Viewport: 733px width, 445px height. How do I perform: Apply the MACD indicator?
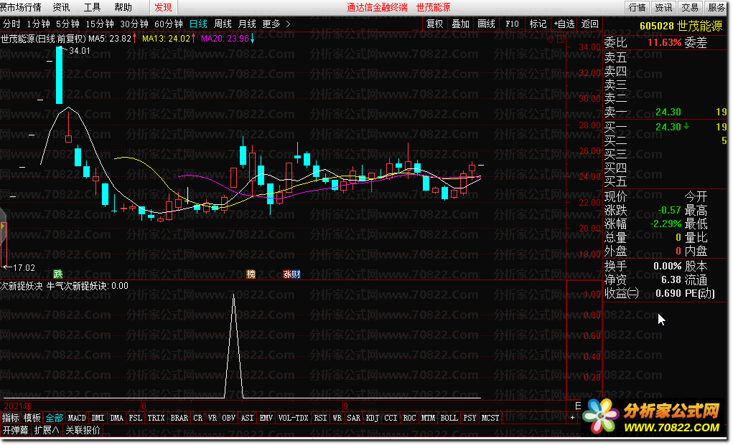(77, 418)
